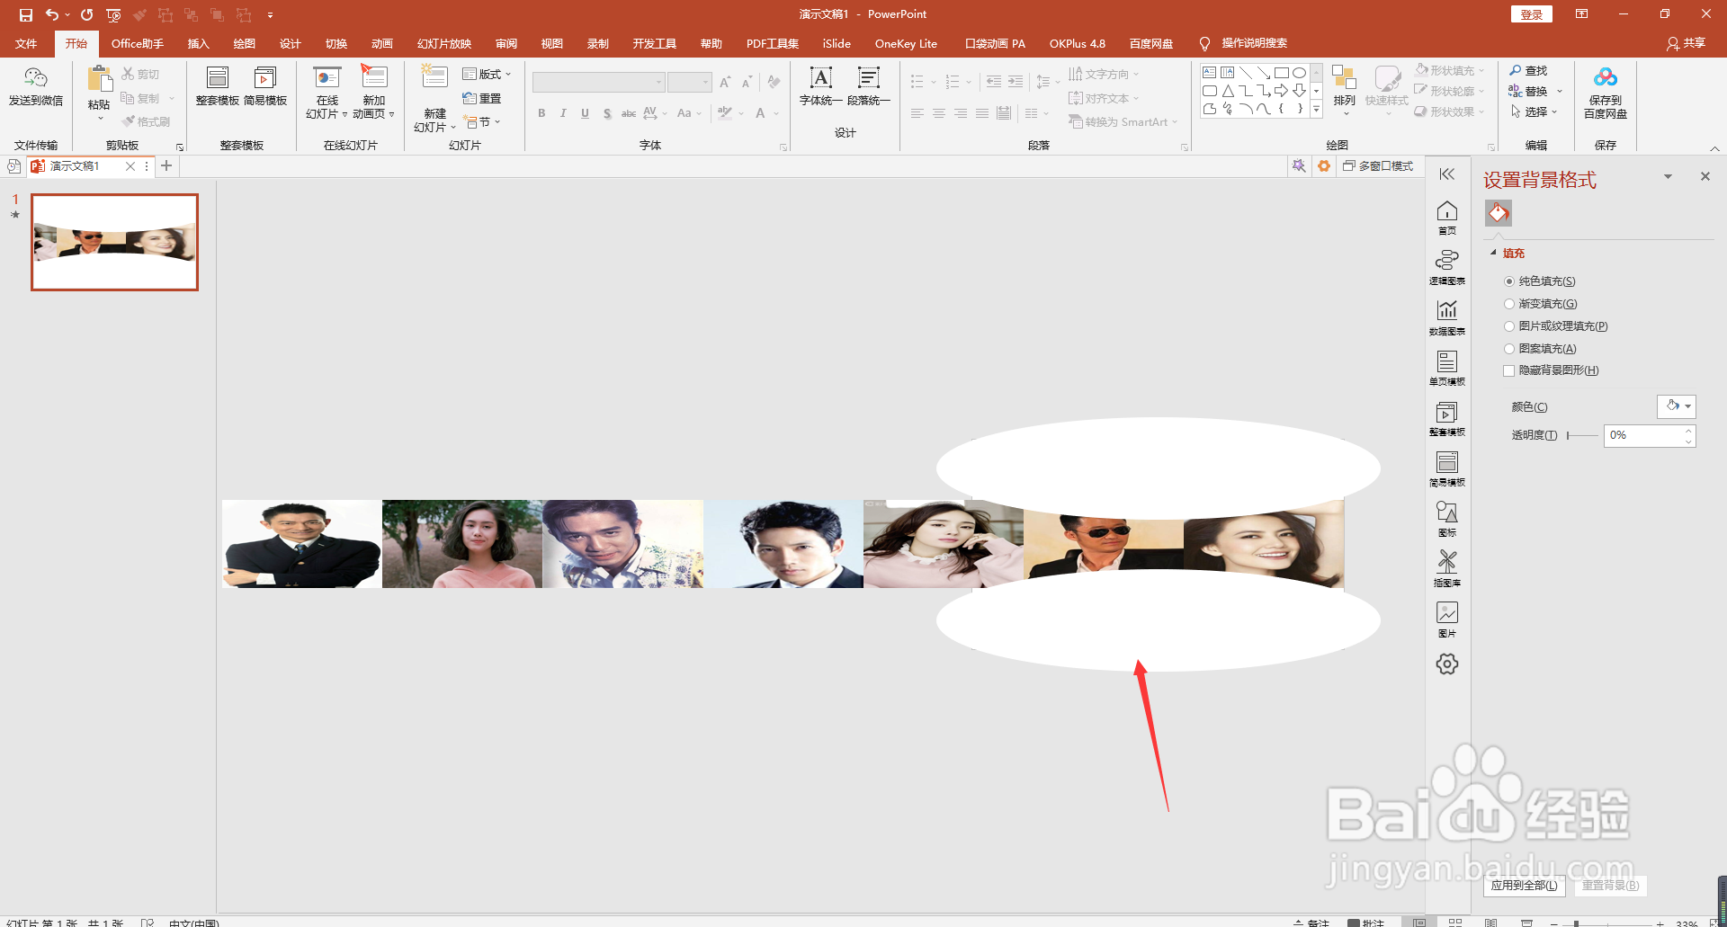The height and width of the screenshot is (927, 1727).
Task: Click the 应用到全部 apply to all button
Action: (1525, 886)
